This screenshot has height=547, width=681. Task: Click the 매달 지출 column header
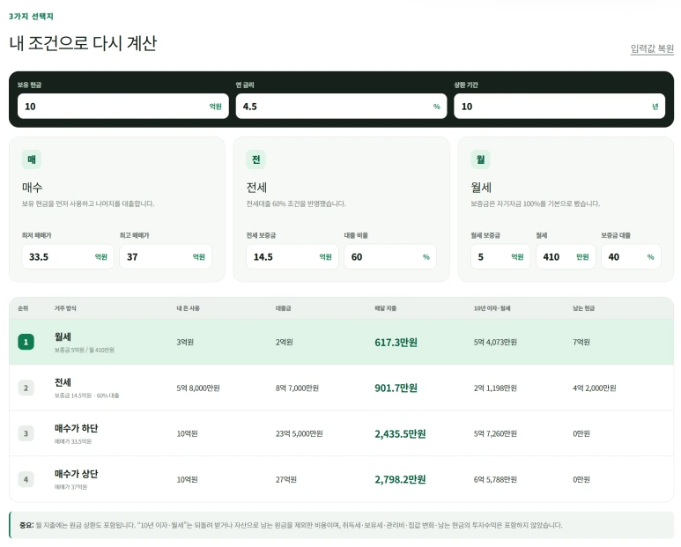click(x=386, y=308)
